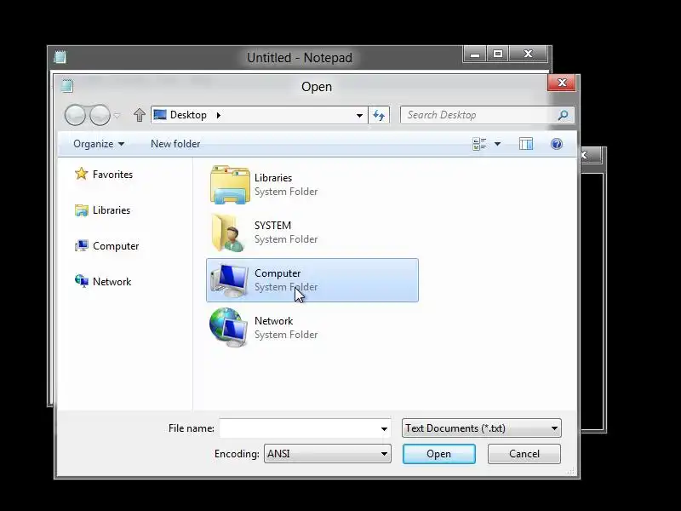
Task: Select Desktop text in address bar
Action: (188, 115)
